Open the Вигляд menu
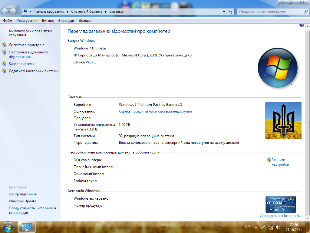 [48, 21]
